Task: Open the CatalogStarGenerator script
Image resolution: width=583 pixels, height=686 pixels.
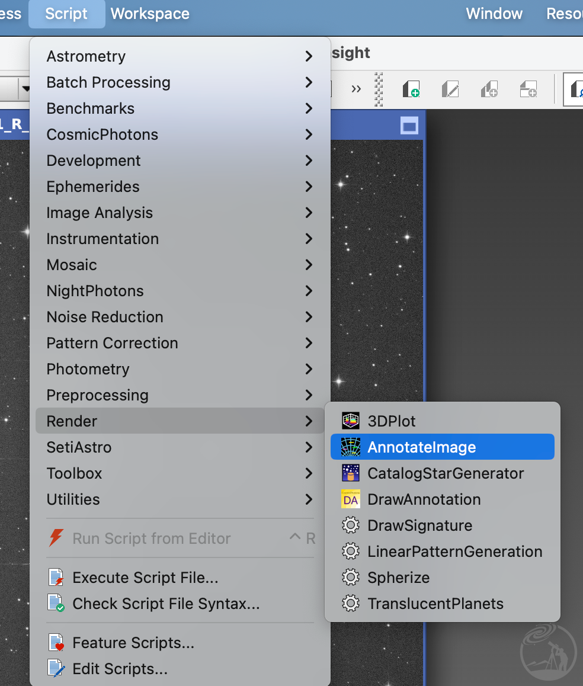Action: coord(446,473)
